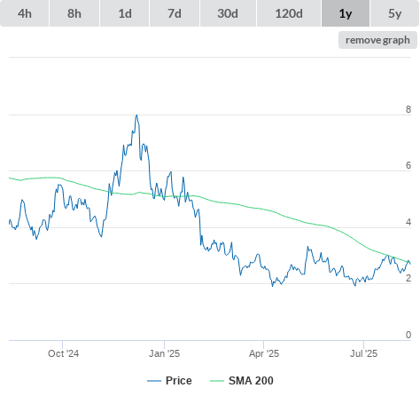Click the Jul '25 axis label
The height and width of the screenshot is (404, 420).
click(363, 353)
